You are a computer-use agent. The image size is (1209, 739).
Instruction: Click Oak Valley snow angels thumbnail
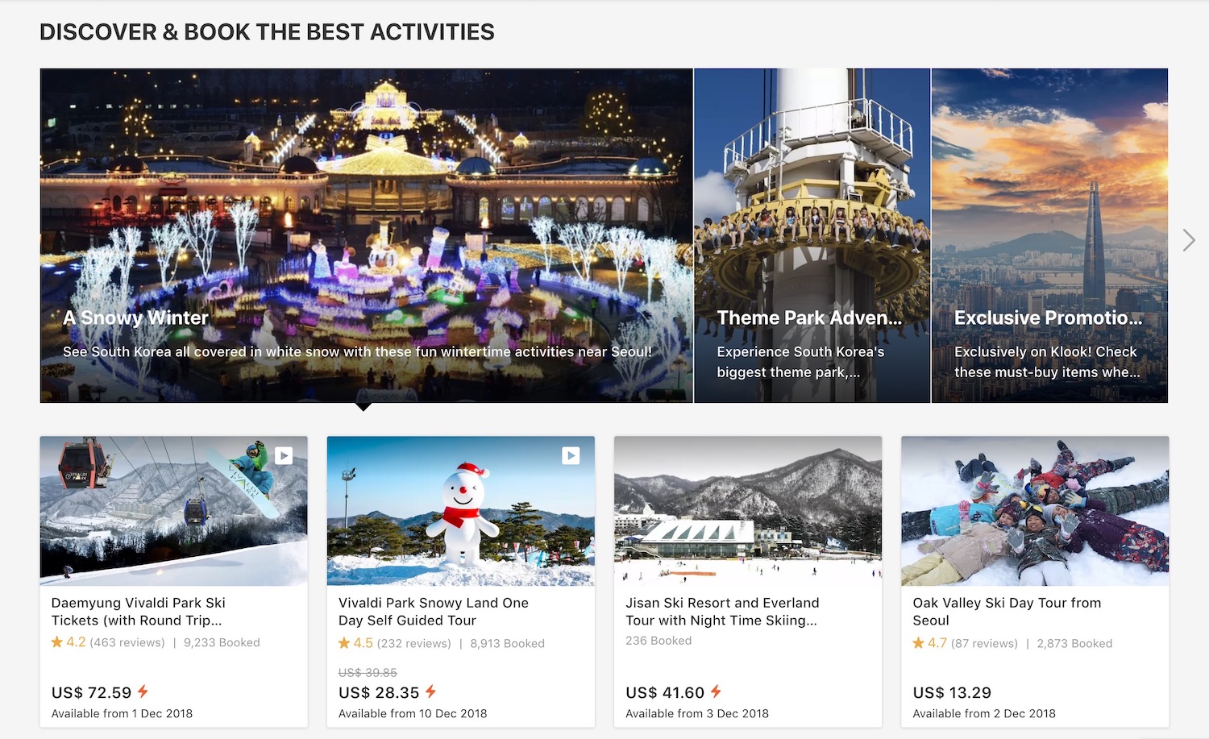(x=1035, y=511)
